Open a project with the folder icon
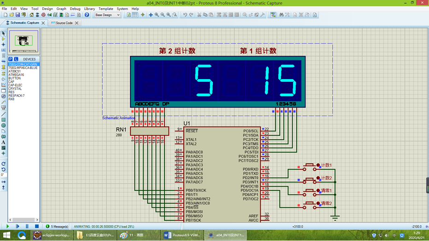This screenshot has width=429, height=241. click(x=12, y=15)
